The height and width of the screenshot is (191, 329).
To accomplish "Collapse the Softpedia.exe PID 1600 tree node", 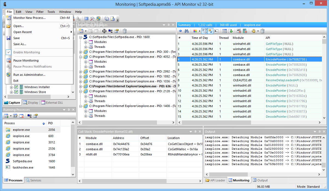I will pos(81,37).
